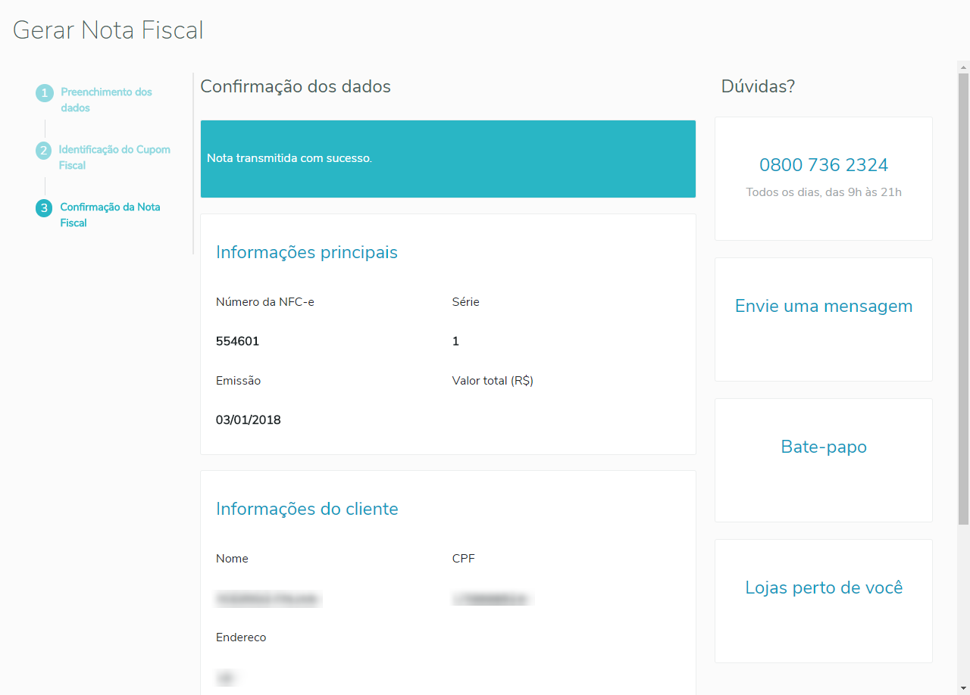Click Confirmação dos dados heading
Viewport: 970px width, 695px height.
click(296, 86)
